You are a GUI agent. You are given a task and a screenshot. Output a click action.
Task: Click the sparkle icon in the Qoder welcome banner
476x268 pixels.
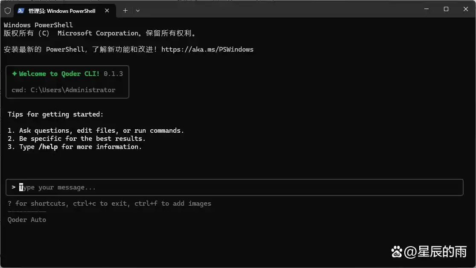(x=15, y=73)
